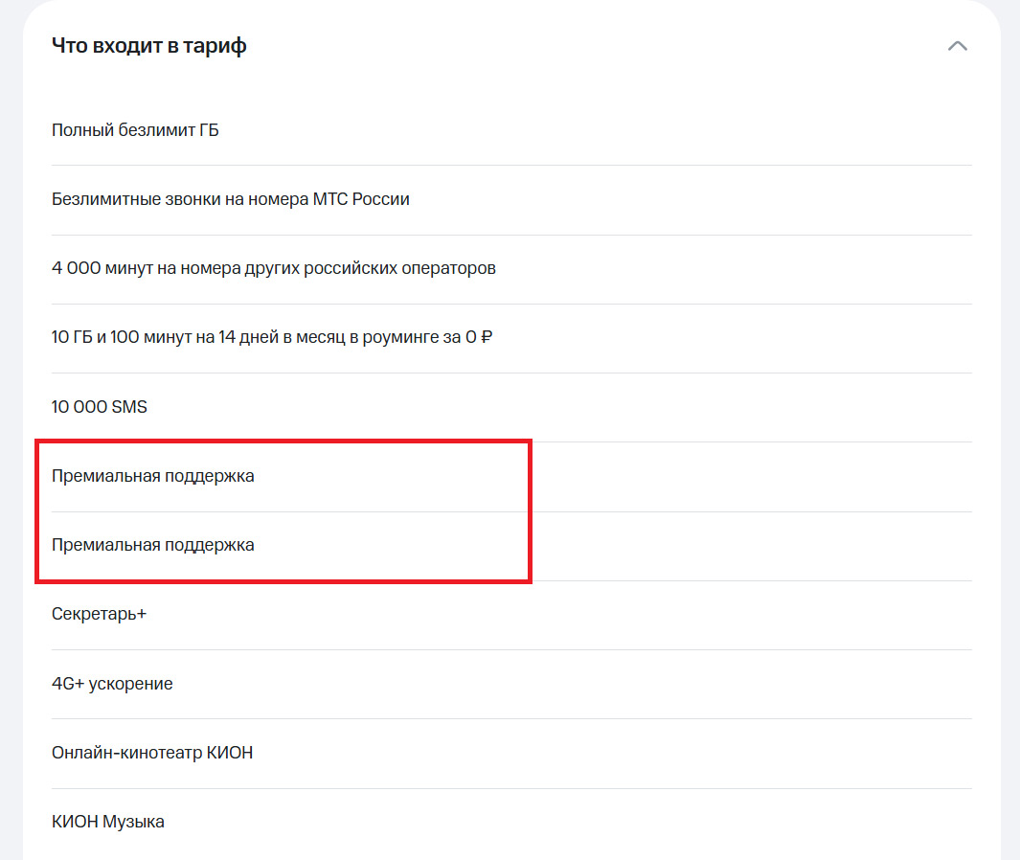This screenshot has width=1020, height=860.
Task: Click the "КИОН Музыка" item
Action: point(108,822)
